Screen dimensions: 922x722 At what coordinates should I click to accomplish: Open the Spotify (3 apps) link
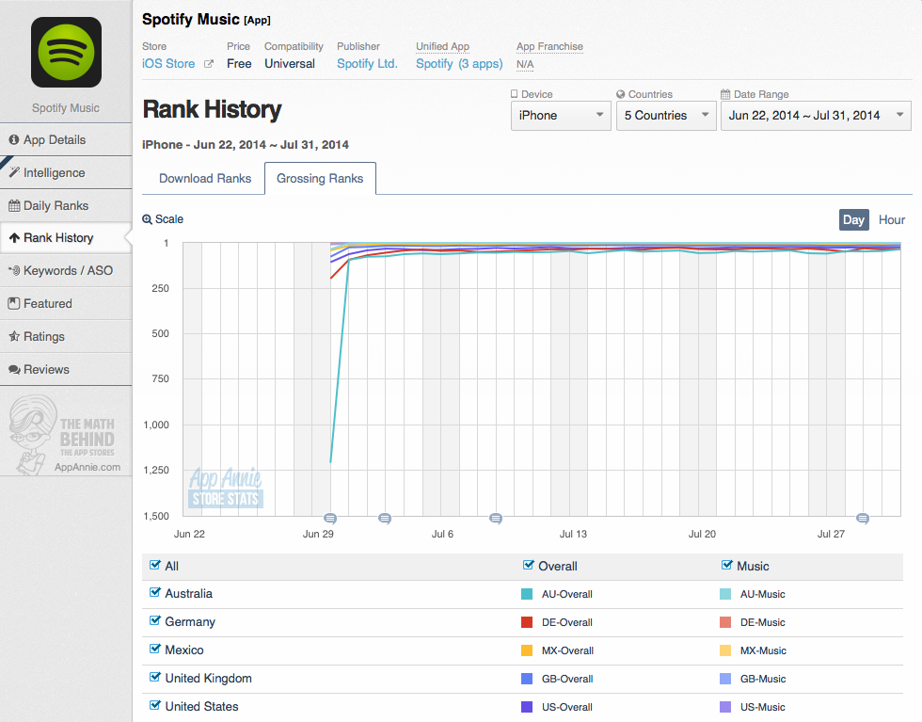click(459, 64)
